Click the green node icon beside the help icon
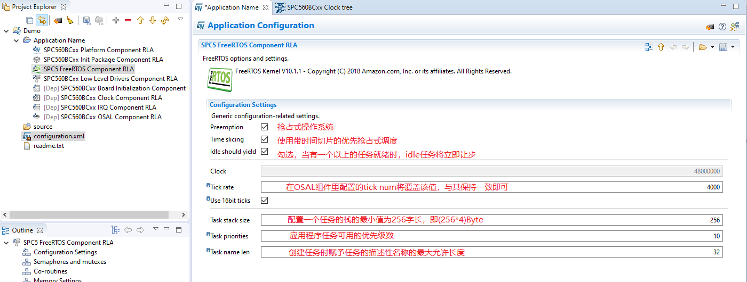This screenshot has height=282, width=747. point(735,27)
